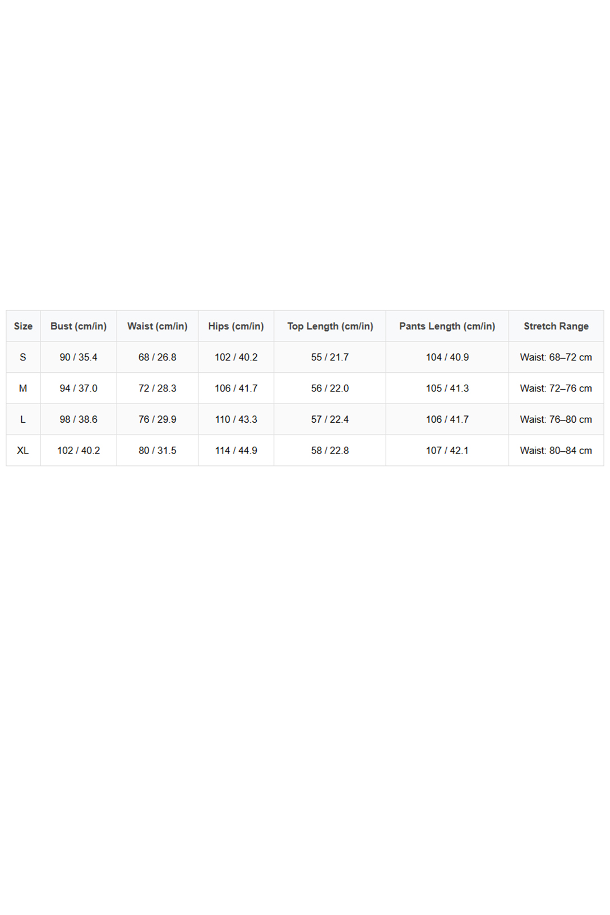Select the Waist (cm/in) header cell

(x=158, y=326)
